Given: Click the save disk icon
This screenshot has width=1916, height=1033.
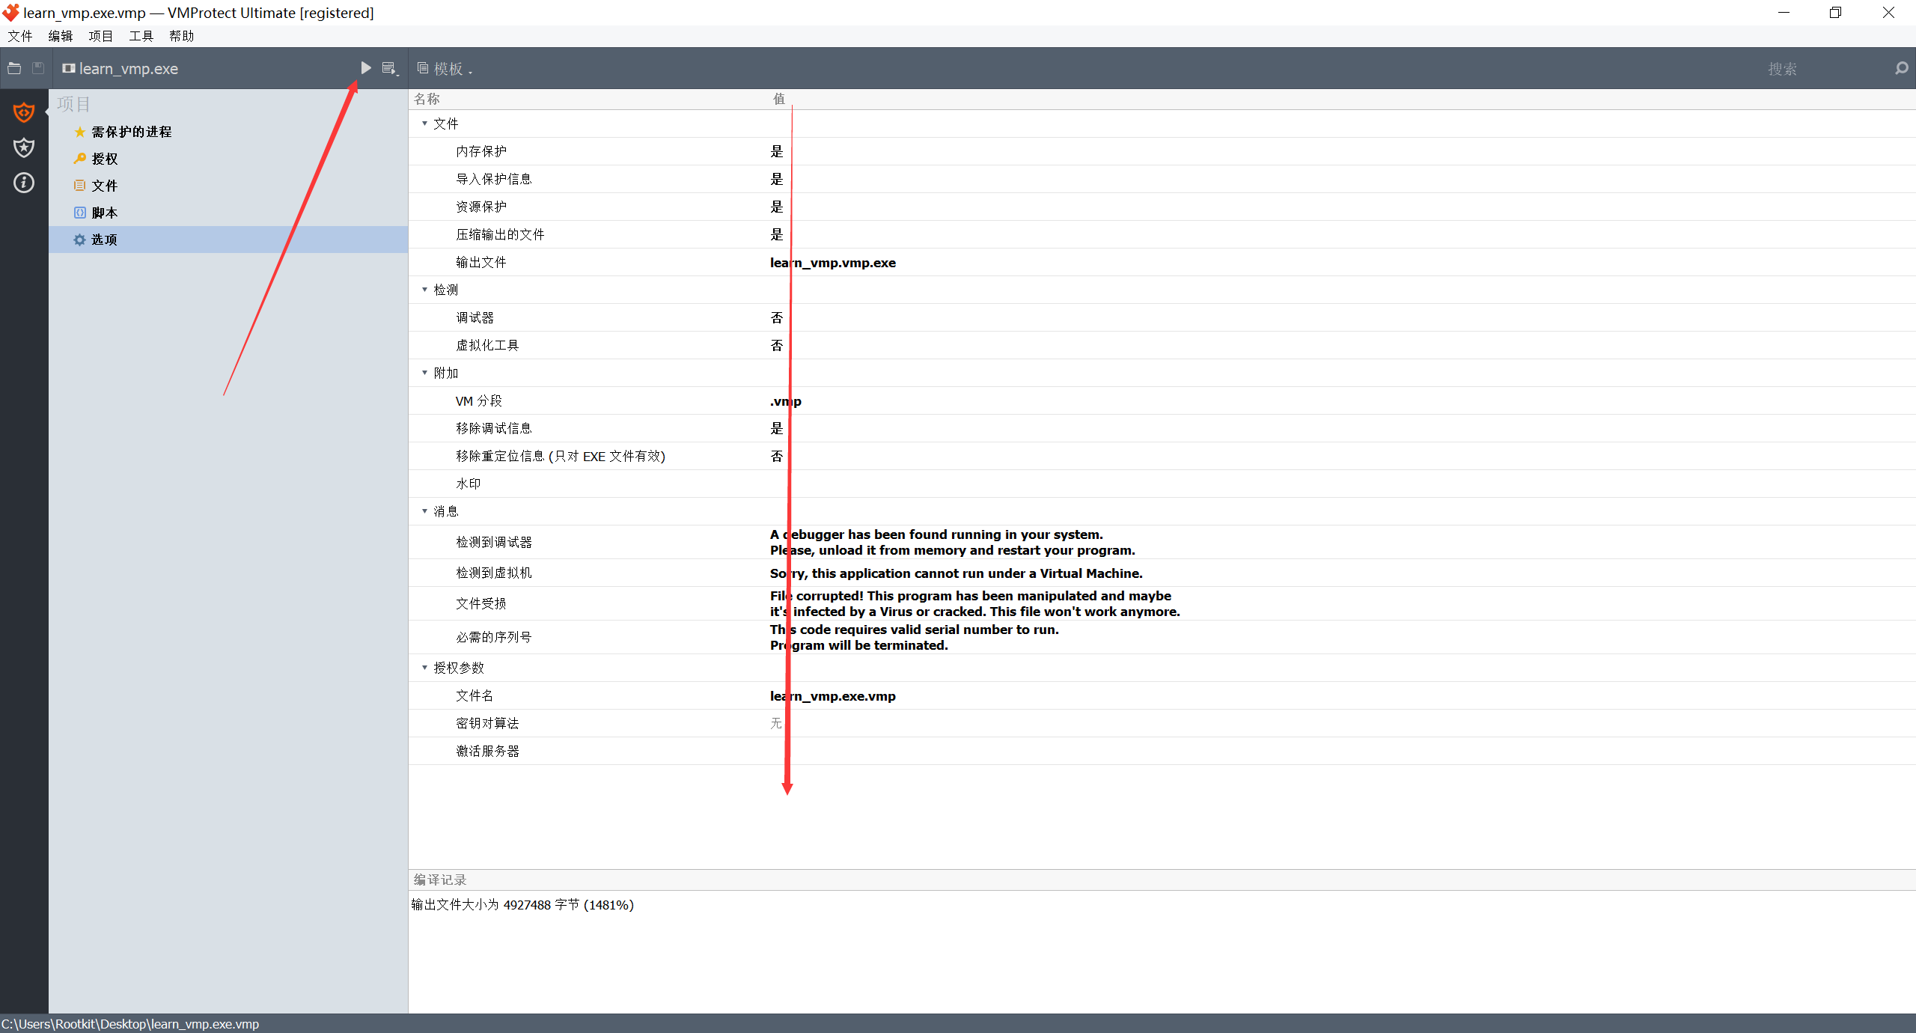Looking at the screenshot, I should pos(38,68).
